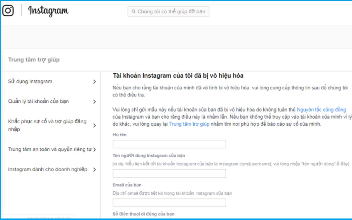Focus the help search field
352x220 pixels.
point(168,12)
